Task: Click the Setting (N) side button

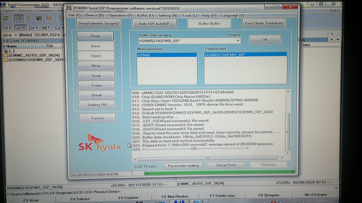Action: [97, 105]
